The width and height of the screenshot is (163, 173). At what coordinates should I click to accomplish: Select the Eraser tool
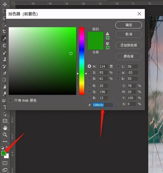(x=4, y=73)
